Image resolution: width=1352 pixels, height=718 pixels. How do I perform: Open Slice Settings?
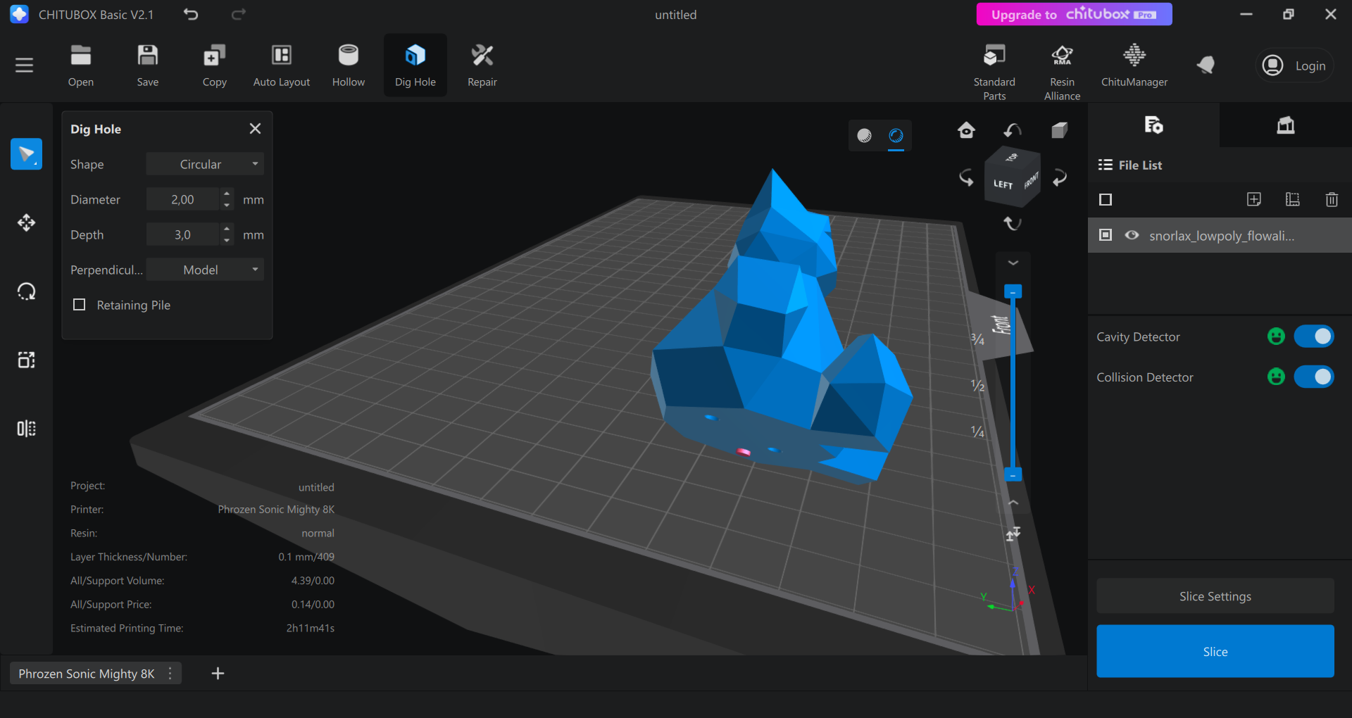1215,596
